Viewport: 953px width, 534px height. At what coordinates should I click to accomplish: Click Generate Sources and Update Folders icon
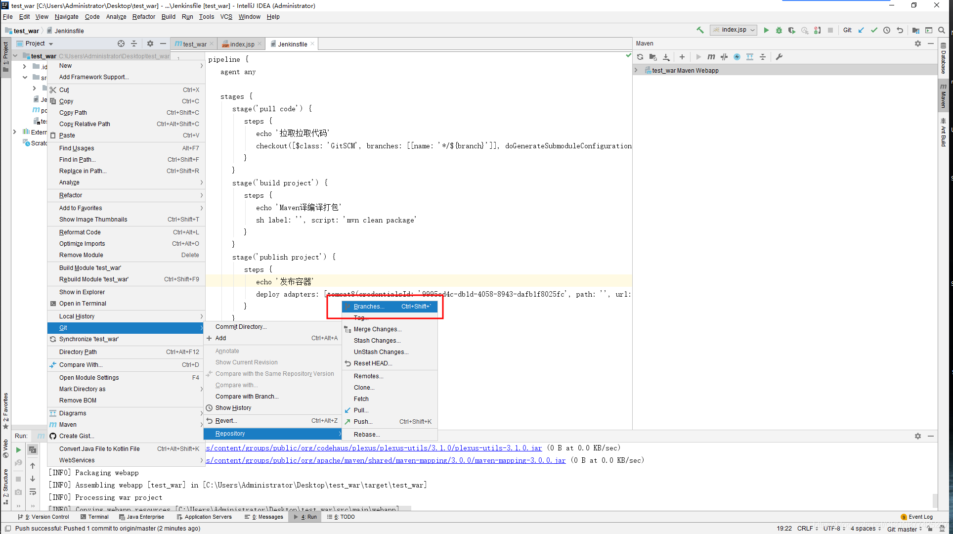[x=653, y=57]
